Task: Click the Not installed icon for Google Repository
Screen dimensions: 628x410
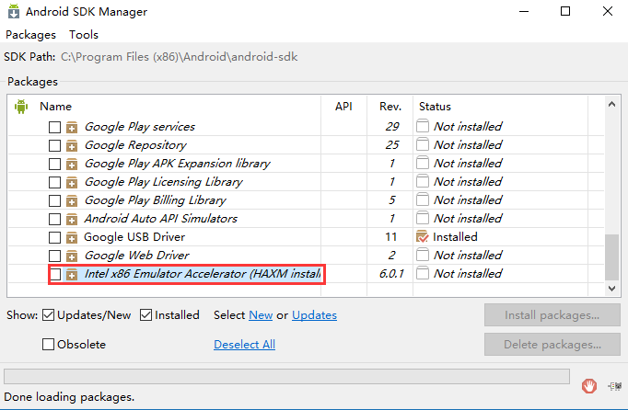Action: pos(422,144)
